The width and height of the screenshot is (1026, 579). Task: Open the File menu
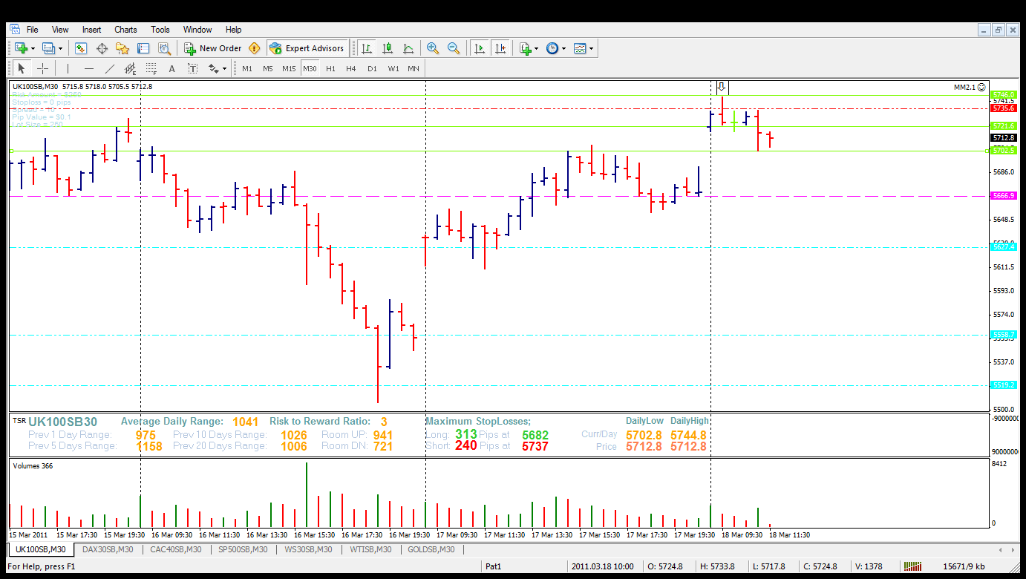click(x=33, y=30)
